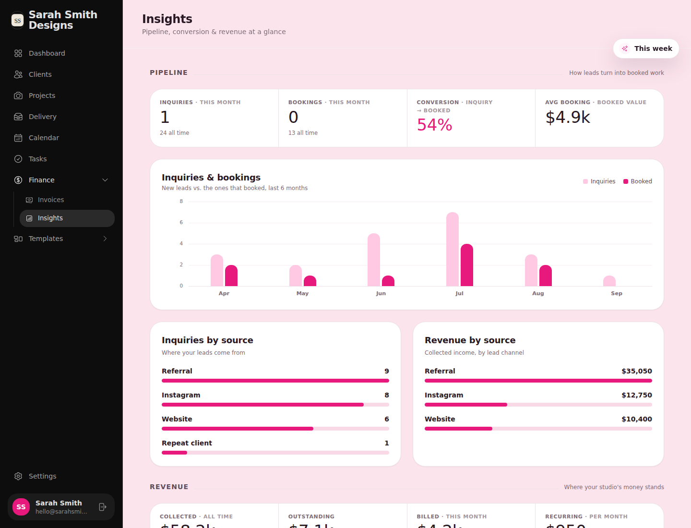Screen dimensions: 691x528
Task: Click the Sarah Smith Designs brand title
Action: pyautogui.click(x=63, y=20)
